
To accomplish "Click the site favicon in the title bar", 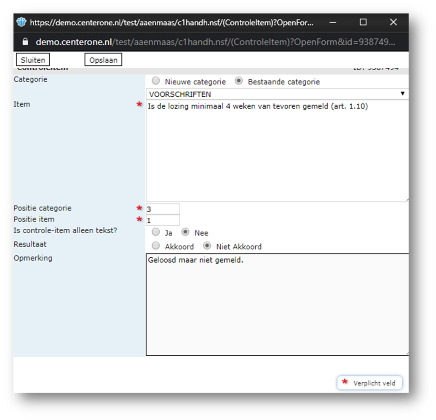I will (21, 22).
